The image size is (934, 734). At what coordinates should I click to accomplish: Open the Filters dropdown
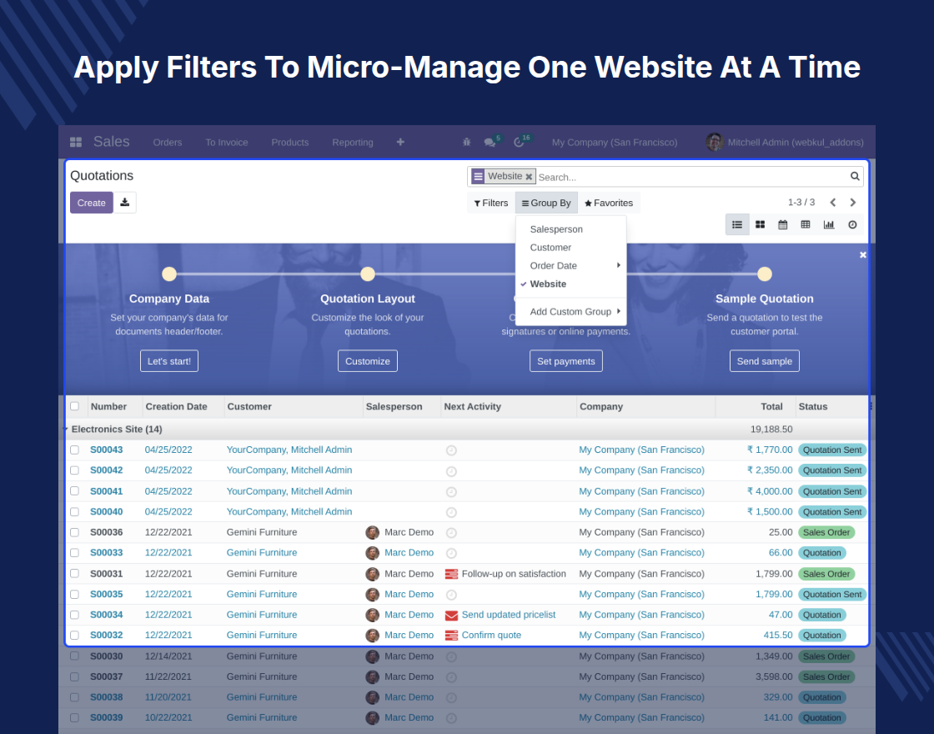tap(491, 203)
